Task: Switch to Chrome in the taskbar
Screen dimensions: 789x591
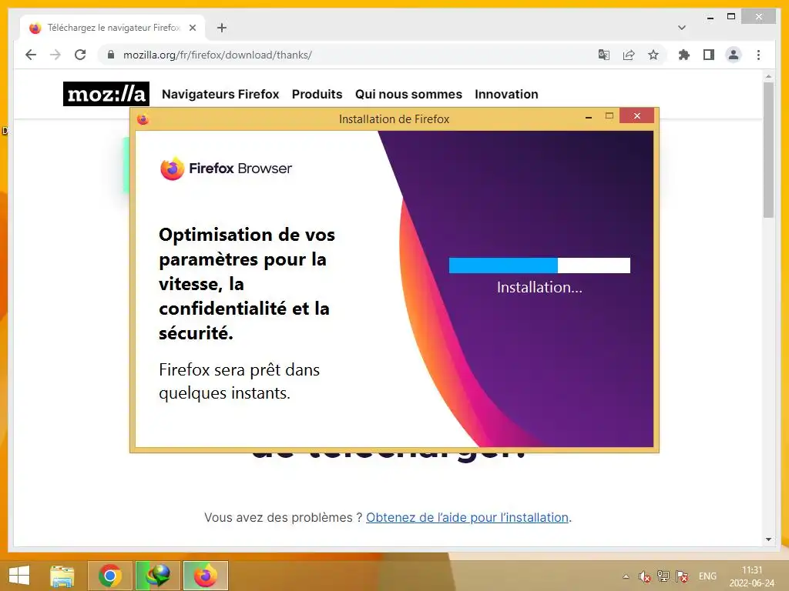Action: tap(110, 576)
